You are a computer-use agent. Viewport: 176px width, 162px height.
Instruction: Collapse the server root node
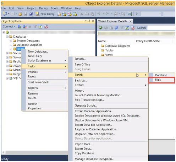(4, 32)
